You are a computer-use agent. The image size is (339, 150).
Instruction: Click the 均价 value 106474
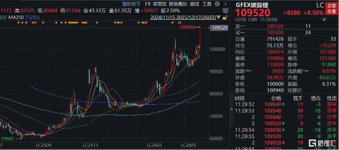tap(275, 52)
